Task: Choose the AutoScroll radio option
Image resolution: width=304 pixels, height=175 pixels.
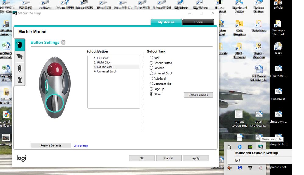Action: pos(151,78)
